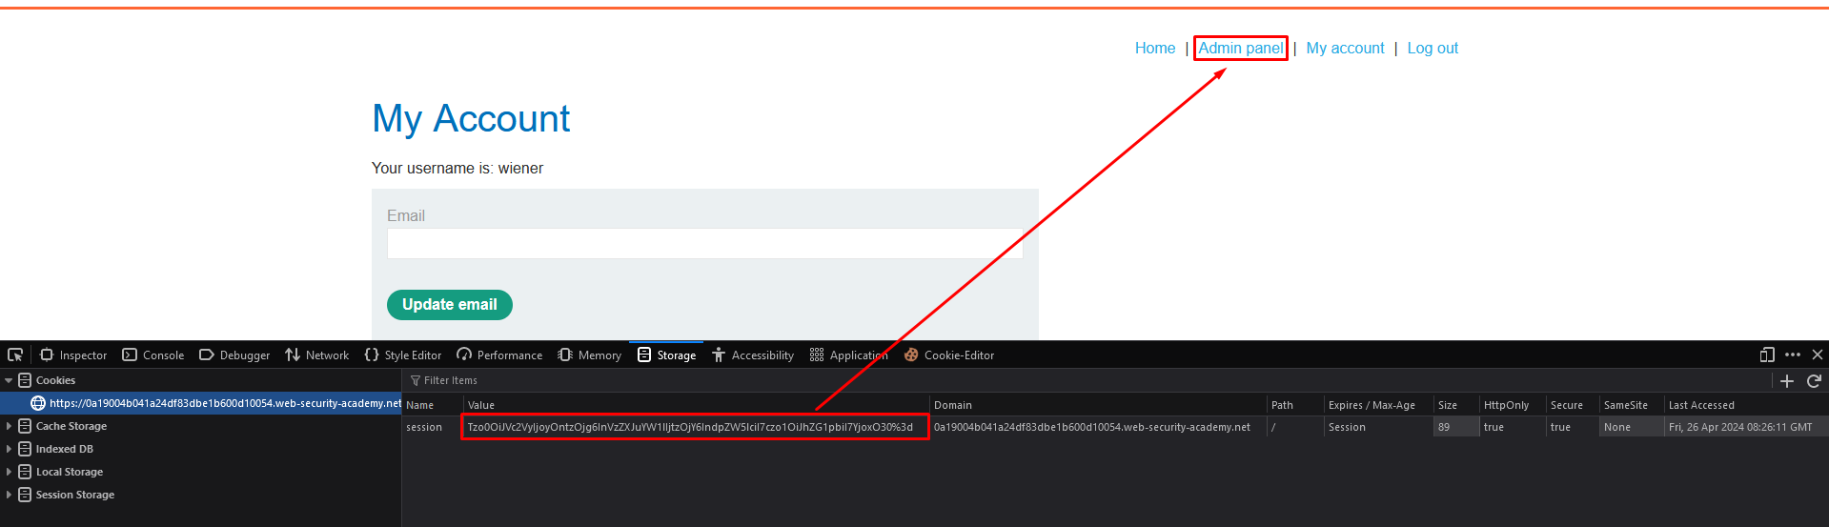
Task: Sort by the Last Accessed column header
Action: point(1746,405)
